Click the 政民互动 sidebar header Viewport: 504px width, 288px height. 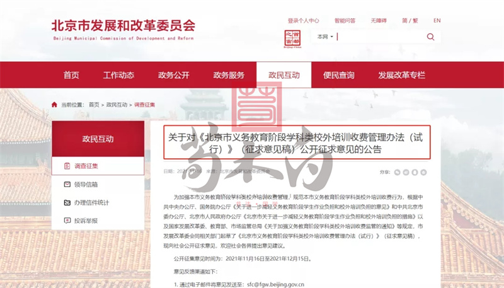(98, 139)
